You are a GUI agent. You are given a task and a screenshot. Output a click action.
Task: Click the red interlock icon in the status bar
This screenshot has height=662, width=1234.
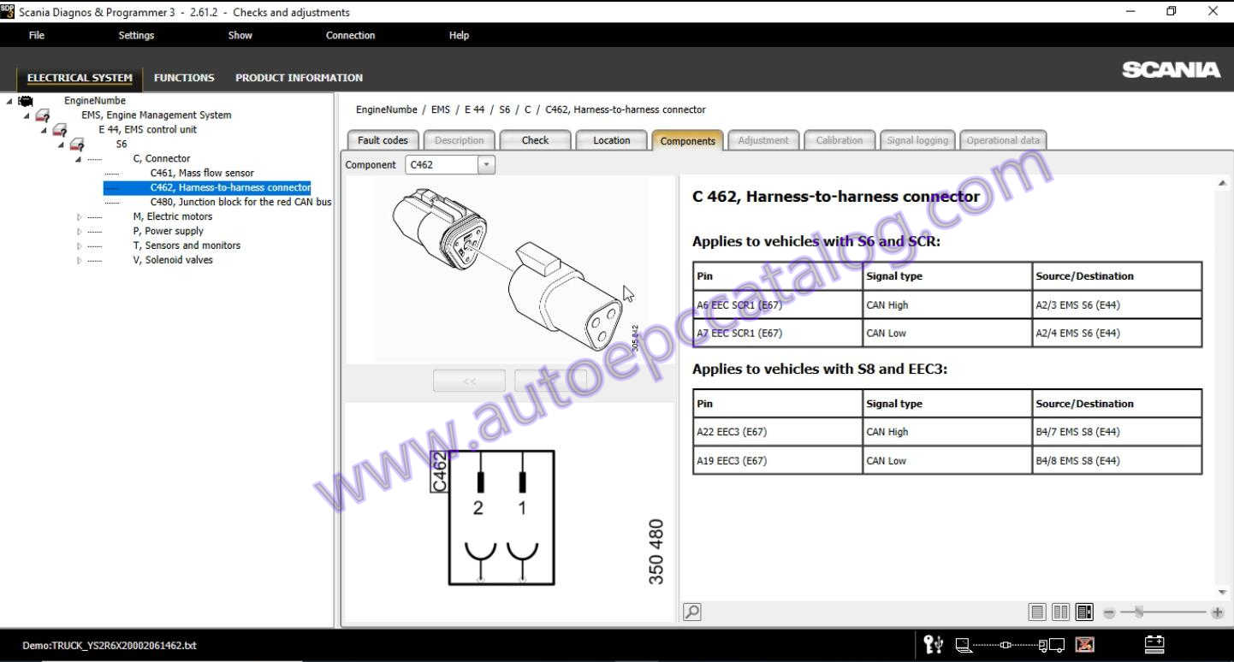tap(1084, 645)
